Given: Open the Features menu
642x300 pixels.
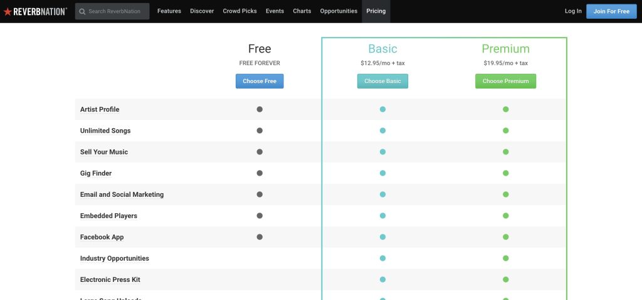Looking at the screenshot, I should tap(169, 11).
